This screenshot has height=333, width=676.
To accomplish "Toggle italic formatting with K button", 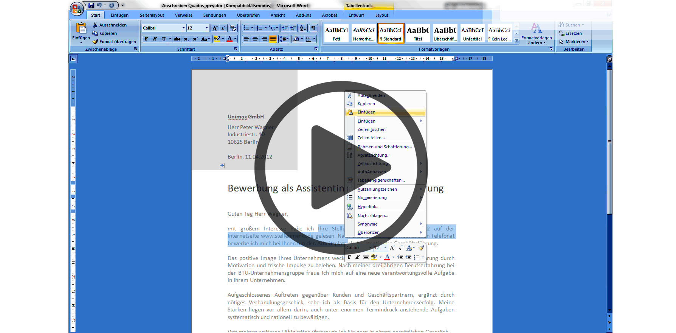I will (155, 39).
